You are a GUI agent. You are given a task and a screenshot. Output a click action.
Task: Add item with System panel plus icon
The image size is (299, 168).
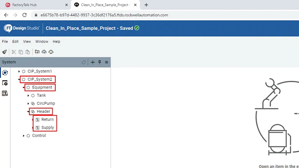pyautogui.click(x=93, y=62)
